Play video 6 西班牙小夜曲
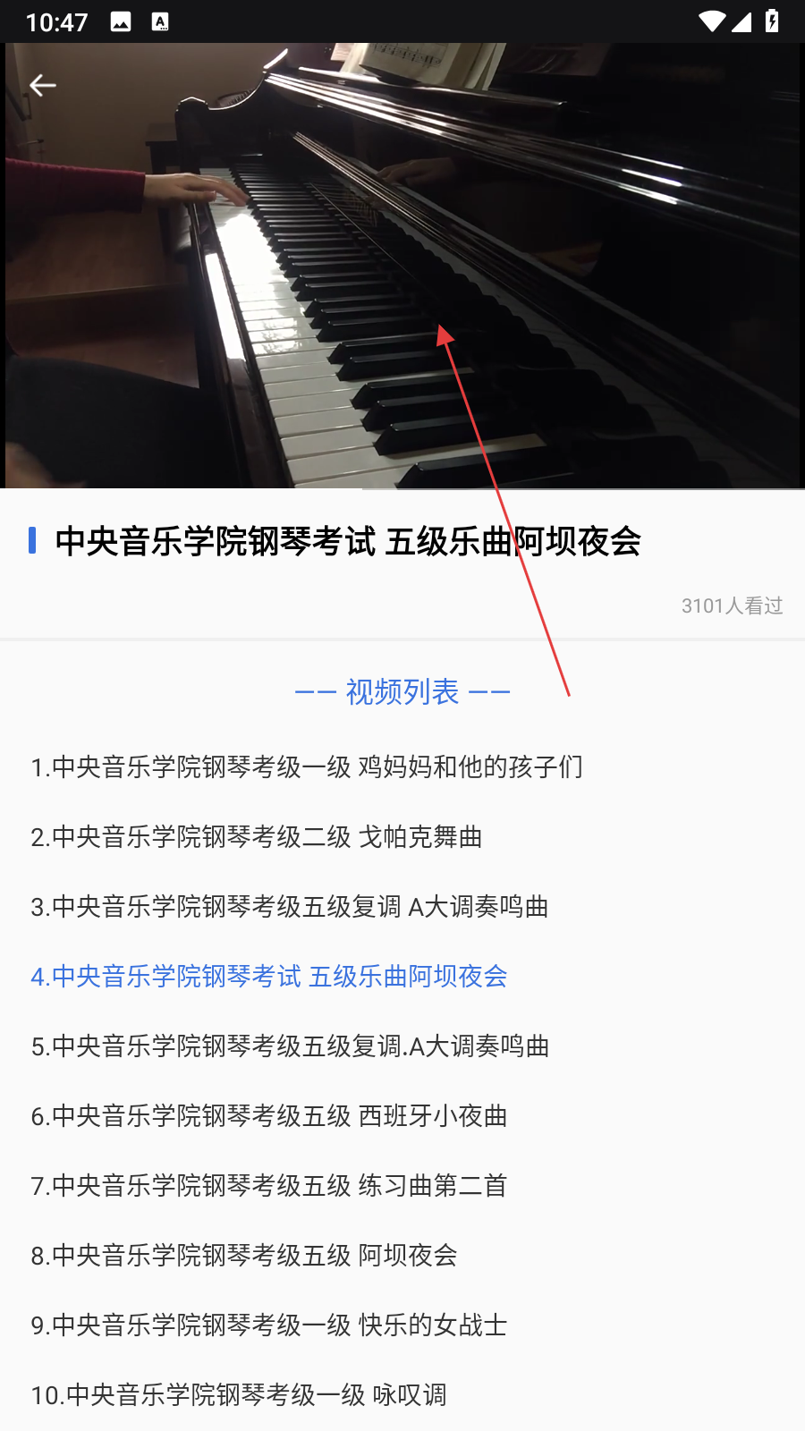Image resolution: width=805 pixels, height=1431 pixels. [269, 1115]
